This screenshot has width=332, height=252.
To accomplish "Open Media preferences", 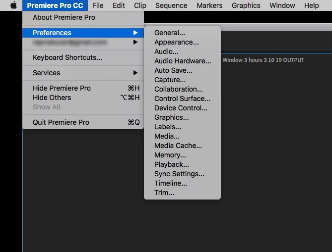I will click(182, 136).
